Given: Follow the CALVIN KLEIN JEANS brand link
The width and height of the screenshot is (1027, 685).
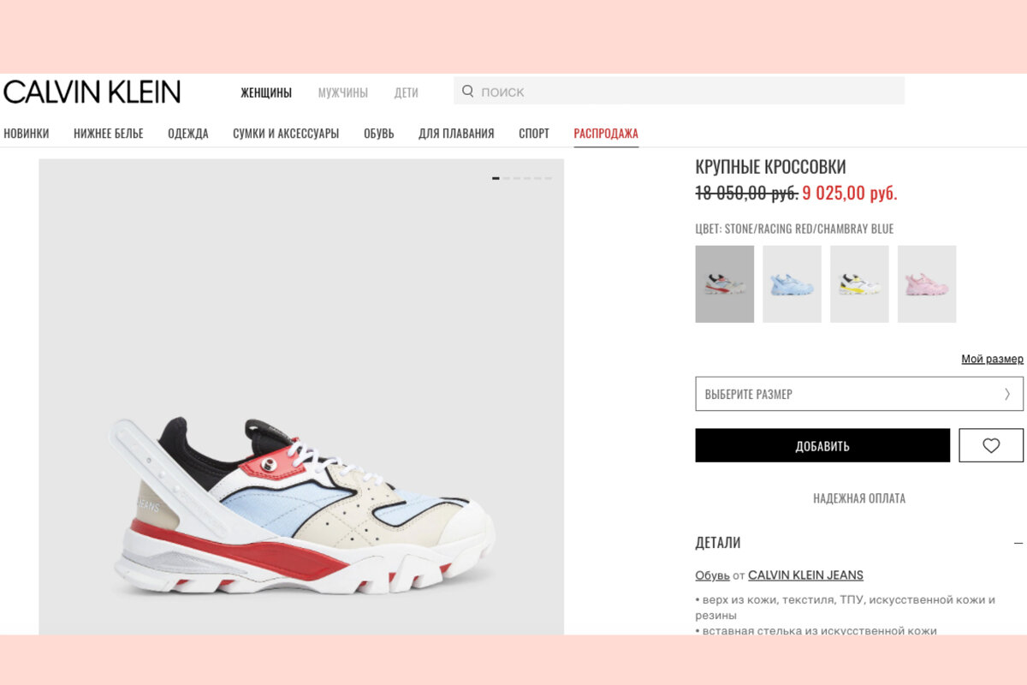Looking at the screenshot, I should [x=805, y=575].
